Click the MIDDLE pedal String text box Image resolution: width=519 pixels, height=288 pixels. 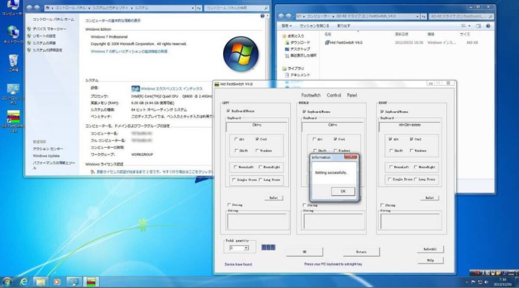pos(333,221)
